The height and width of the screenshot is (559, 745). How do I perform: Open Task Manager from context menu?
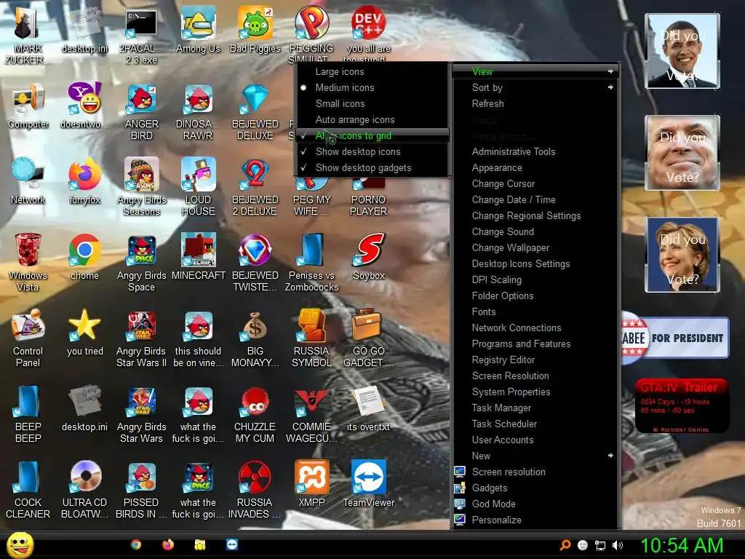point(535,408)
